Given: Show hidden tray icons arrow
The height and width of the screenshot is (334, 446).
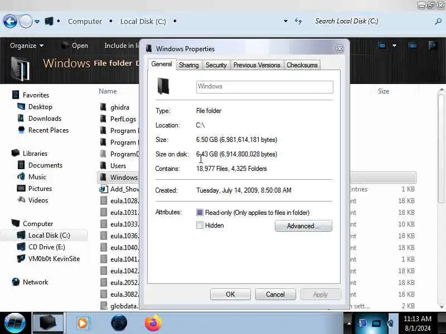Looking at the screenshot, I should [349, 323].
